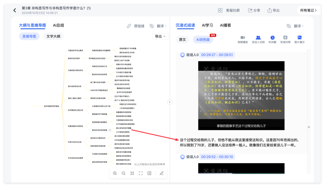
Task: Click the zoom-in icon below the mind map
Action: [x=115, y=173]
